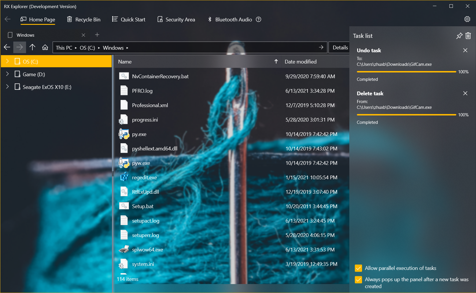Dismiss the Undo task entry
The width and height of the screenshot is (476, 293).
[465, 50]
